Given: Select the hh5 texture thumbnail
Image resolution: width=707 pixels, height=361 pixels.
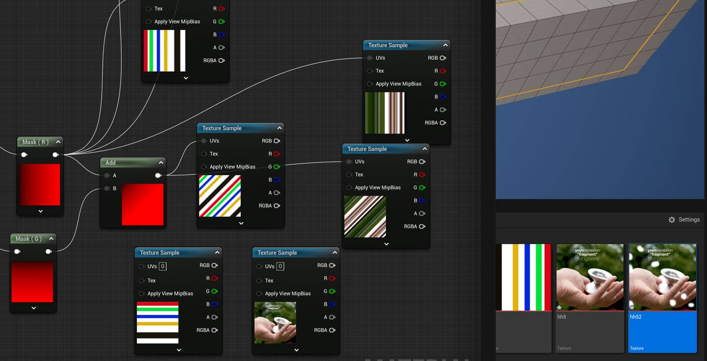Looking at the screenshot, I should click(590, 278).
